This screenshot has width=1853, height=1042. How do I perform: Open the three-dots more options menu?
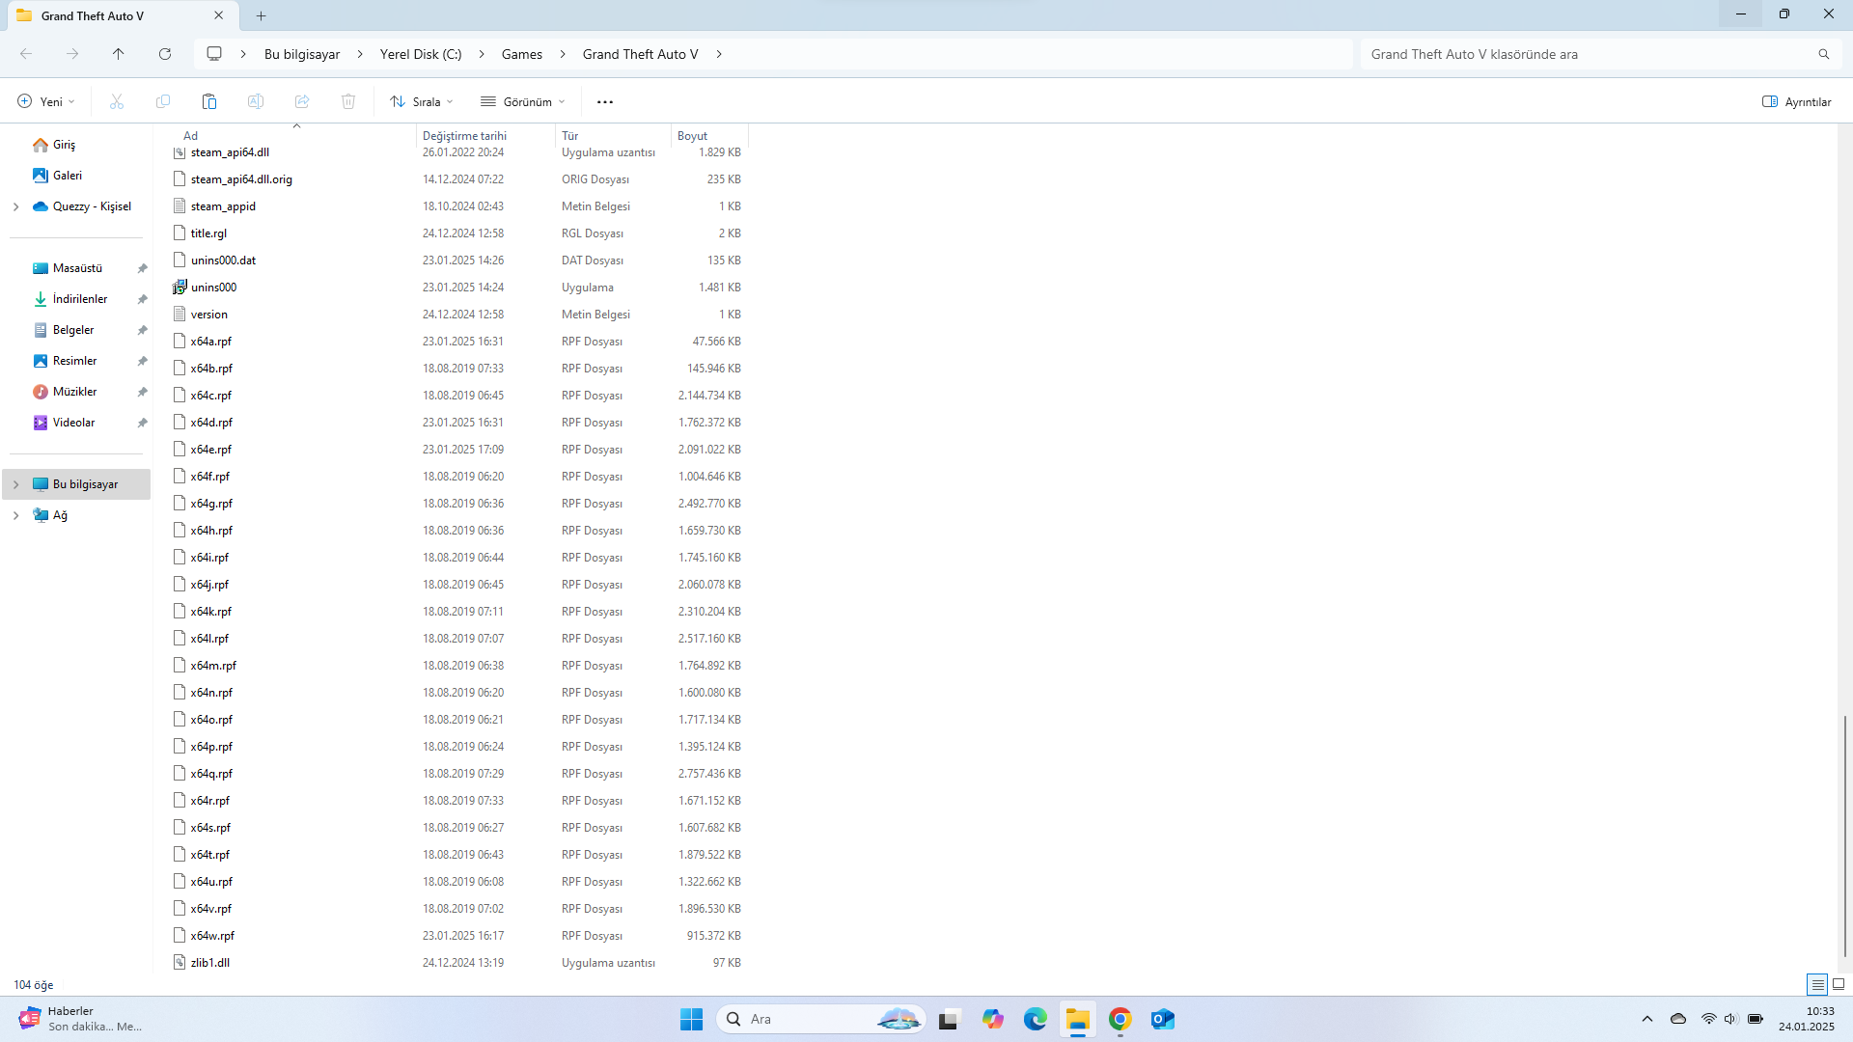click(x=605, y=101)
